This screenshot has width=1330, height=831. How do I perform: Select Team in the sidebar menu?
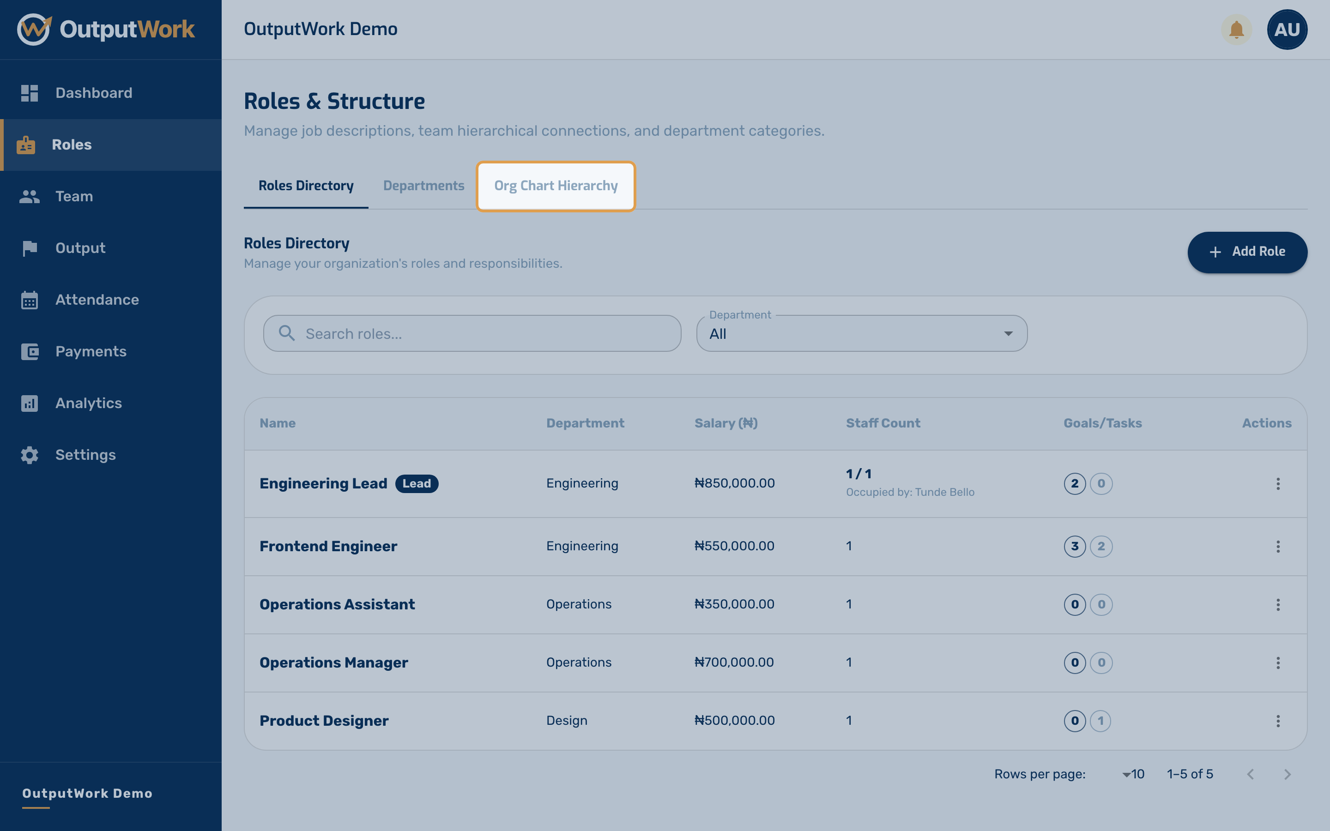pos(111,197)
